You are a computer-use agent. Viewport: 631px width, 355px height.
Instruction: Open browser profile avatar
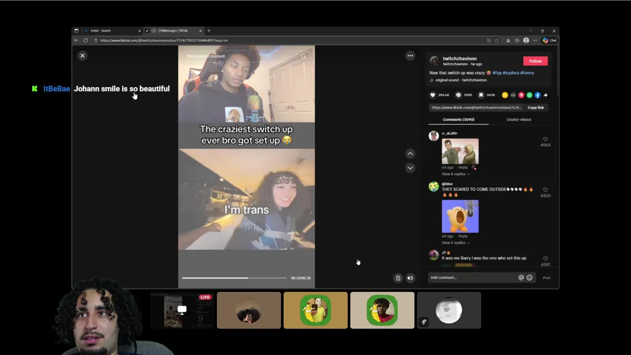526,40
